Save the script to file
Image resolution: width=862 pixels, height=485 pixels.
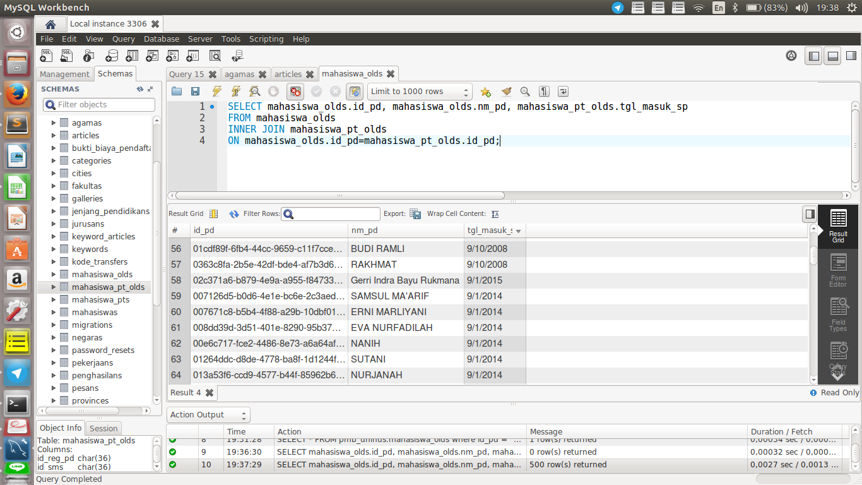[x=196, y=92]
